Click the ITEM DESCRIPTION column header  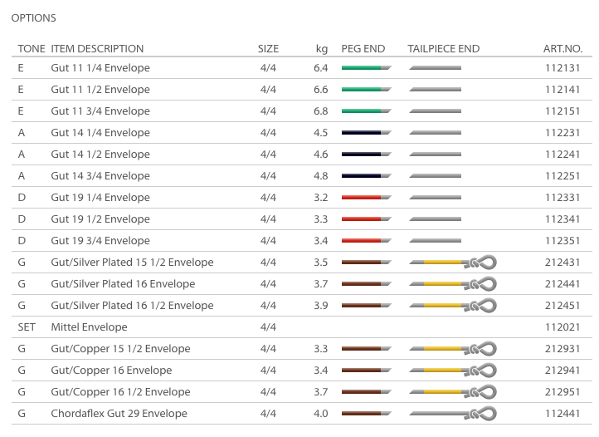[x=97, y=49]
